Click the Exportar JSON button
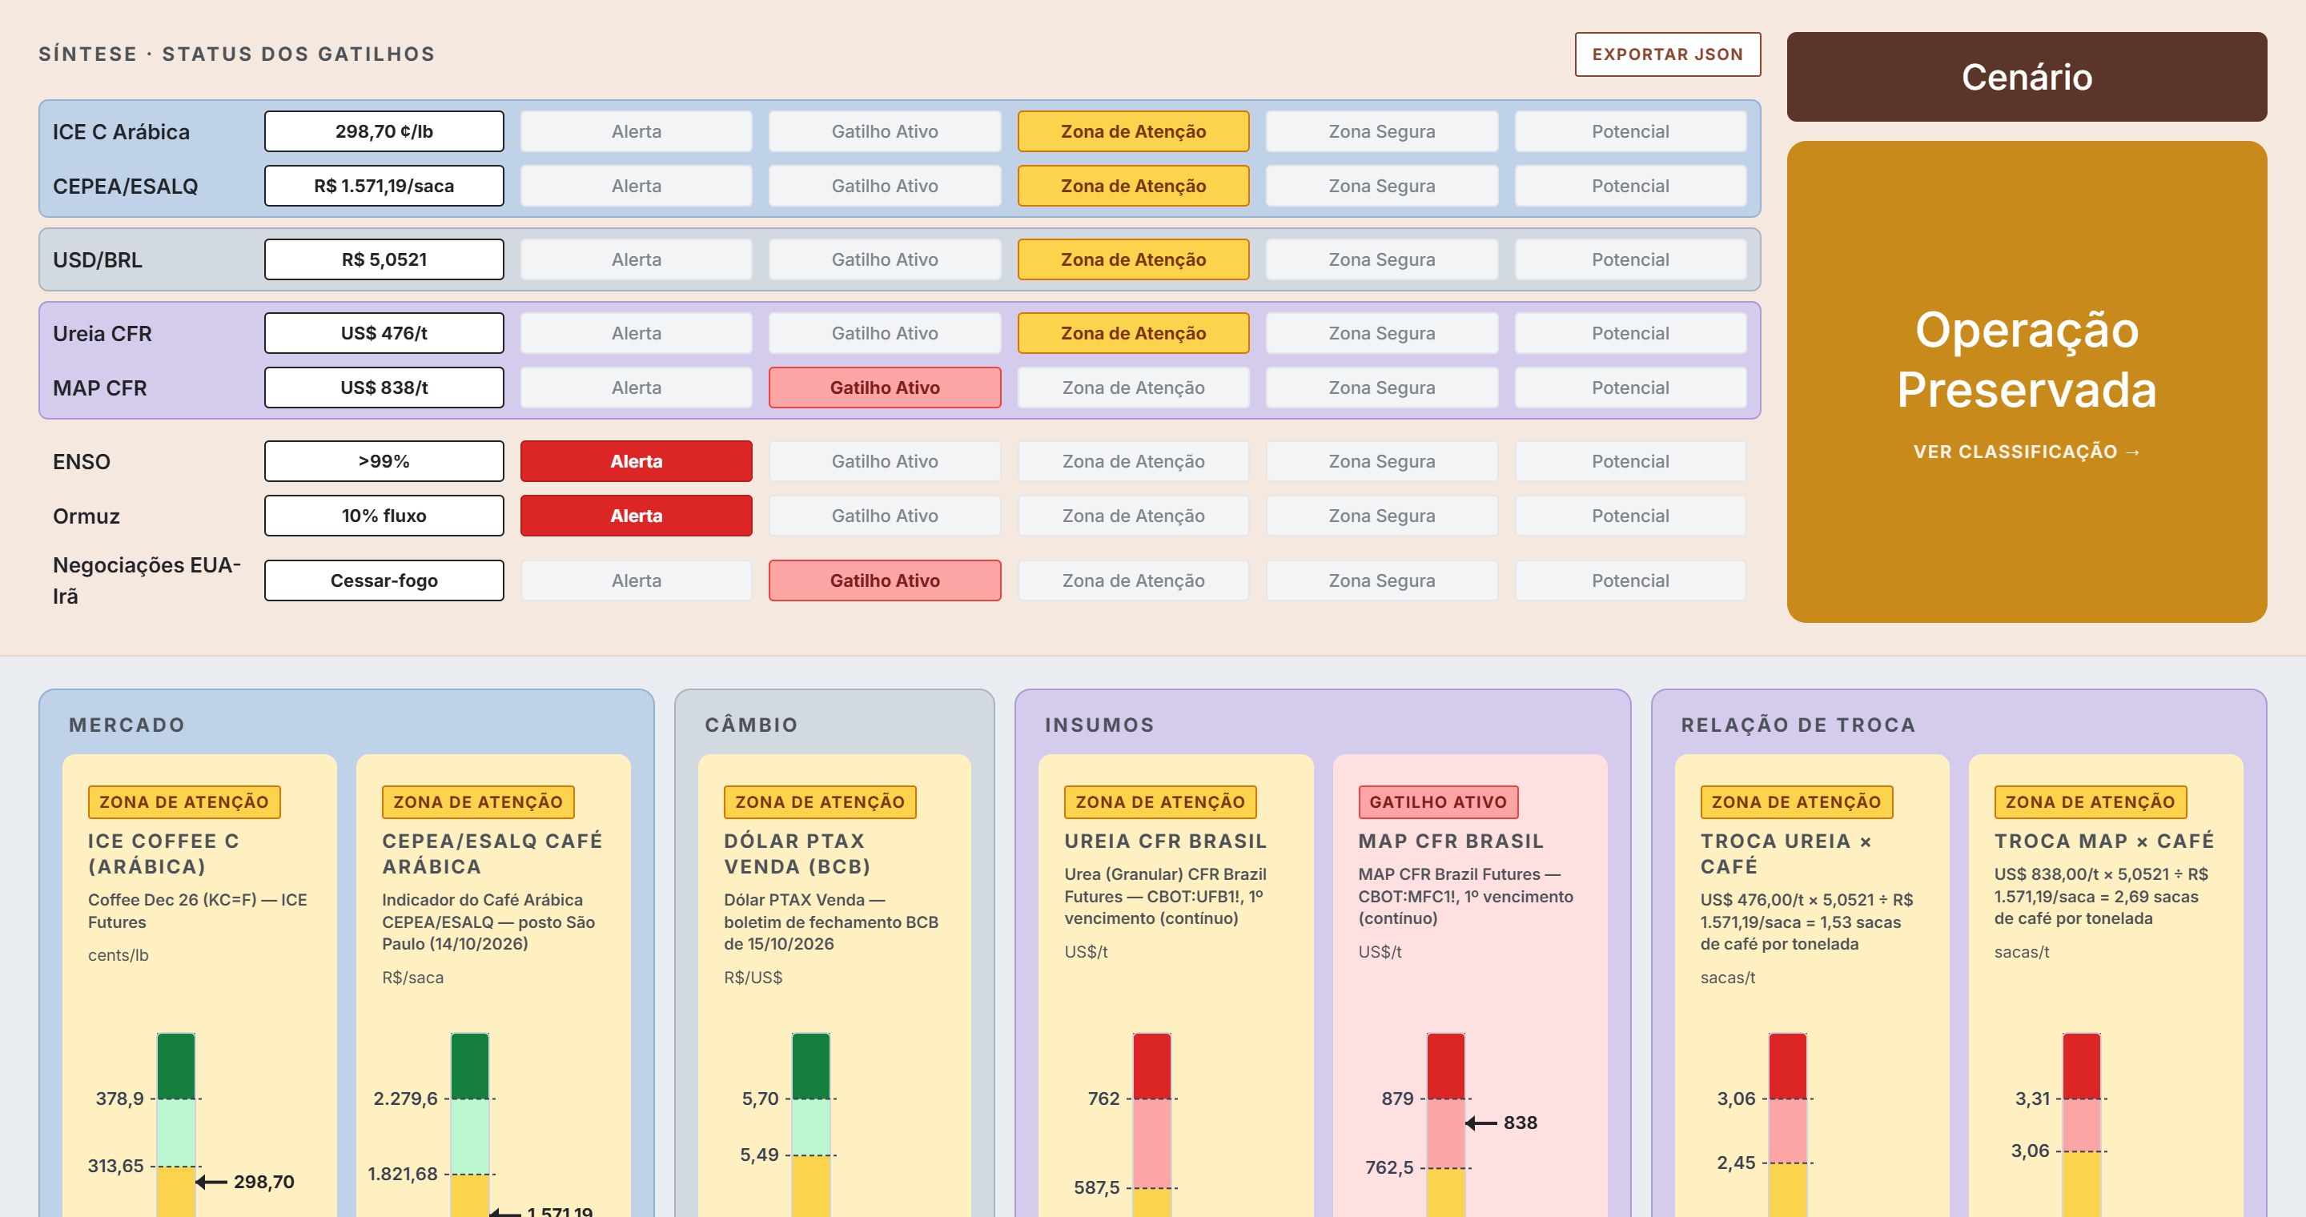 click(1667, 54)
